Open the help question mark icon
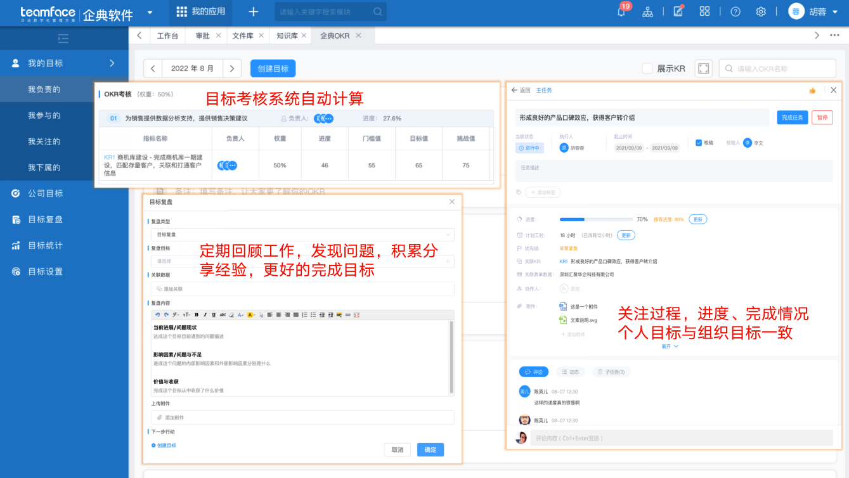Viewport: 849px width, 478px height. [x=735, y=13]
